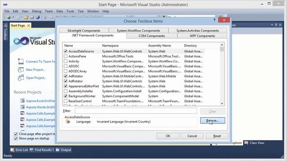Click the Save All toolbar icon
287x161 pixels.
point(38,17)
